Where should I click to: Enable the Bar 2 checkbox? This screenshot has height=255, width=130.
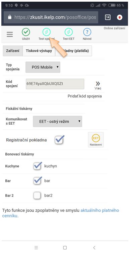click(37, 195)
